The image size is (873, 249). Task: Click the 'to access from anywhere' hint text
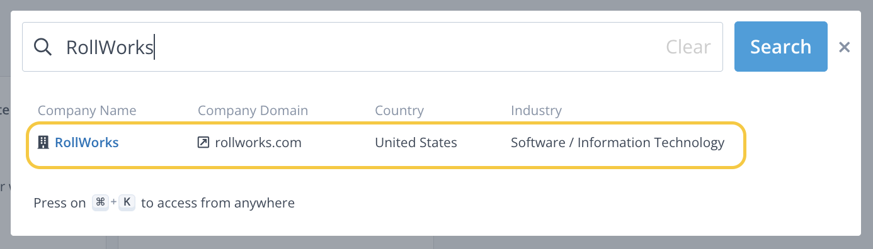click(x=218, y=203)
